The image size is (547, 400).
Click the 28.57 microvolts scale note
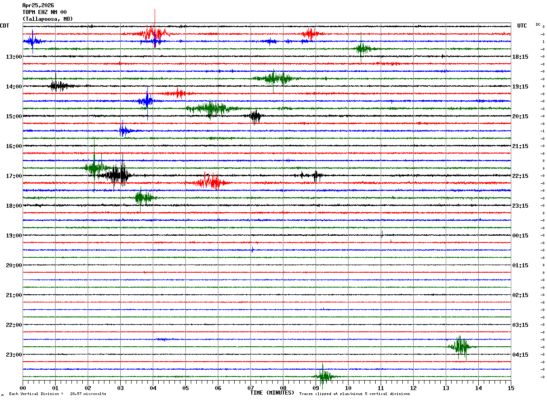point(88,394)
